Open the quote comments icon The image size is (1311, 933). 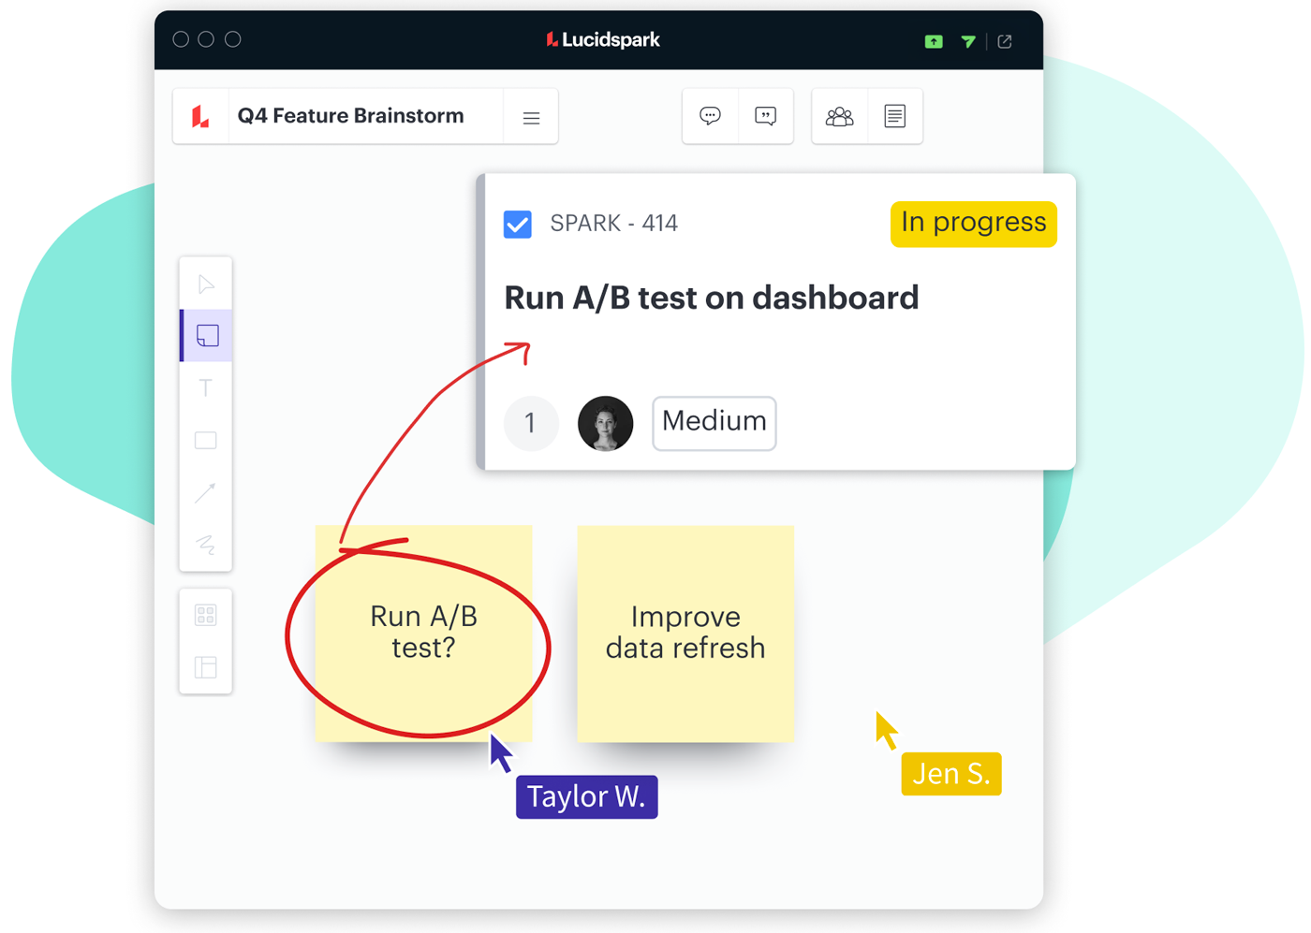pyautogui.click(x=765, y=116)
